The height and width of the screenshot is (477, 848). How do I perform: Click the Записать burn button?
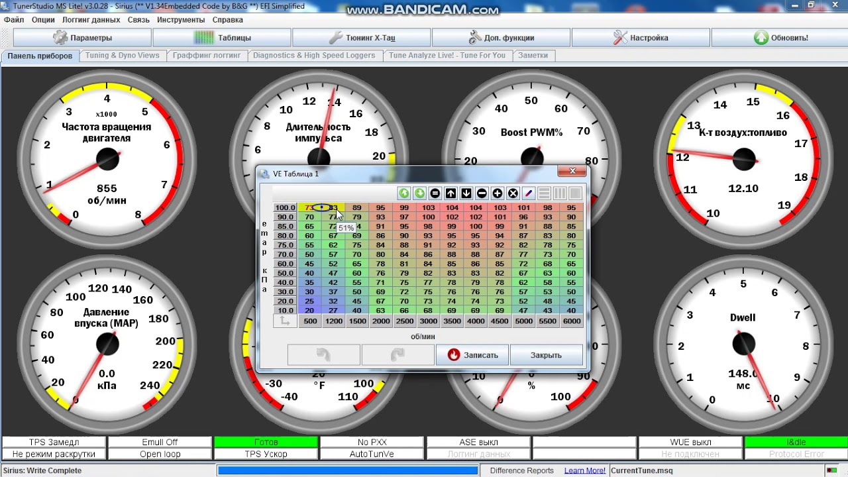(472, 355)
